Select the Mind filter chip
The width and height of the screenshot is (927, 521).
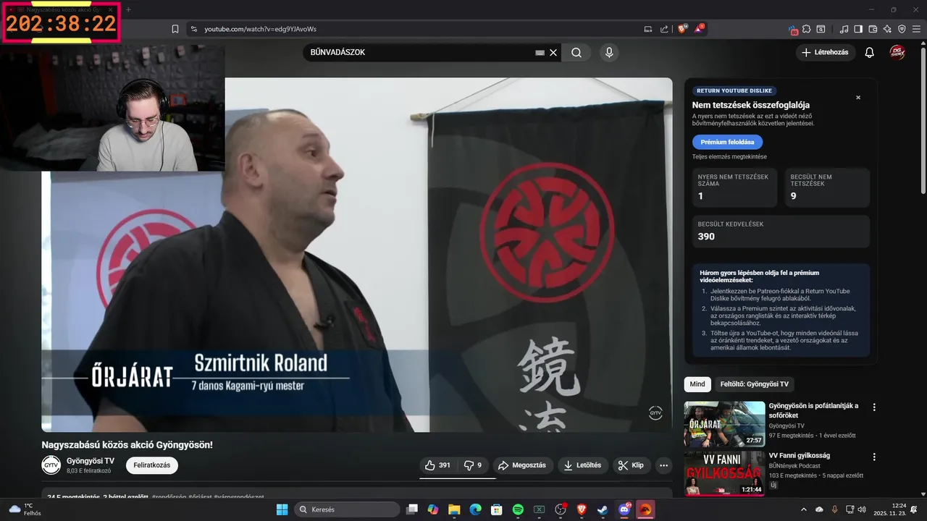[x=697, y=384]
